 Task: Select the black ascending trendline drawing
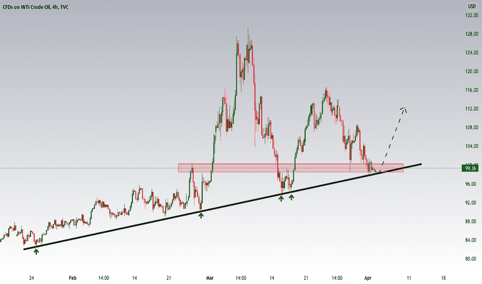pyautogui.click(x=222, y=207)
